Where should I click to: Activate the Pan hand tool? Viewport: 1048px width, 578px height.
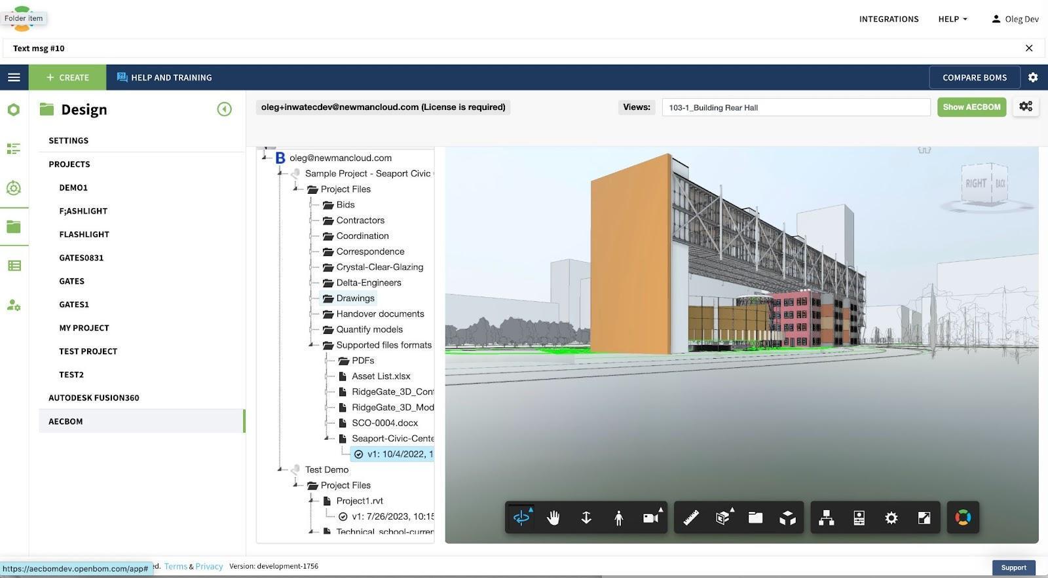[553, 518]
